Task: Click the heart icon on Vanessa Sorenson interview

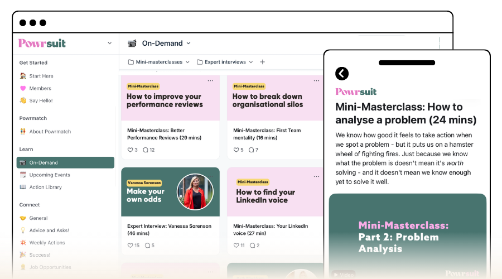Action: click(x=131, y=246)
